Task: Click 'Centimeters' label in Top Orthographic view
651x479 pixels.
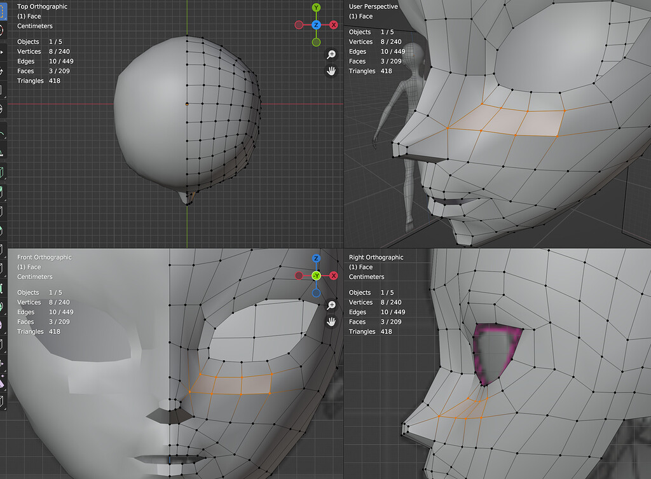Action: pyautogui.click(x=35, y=25)
